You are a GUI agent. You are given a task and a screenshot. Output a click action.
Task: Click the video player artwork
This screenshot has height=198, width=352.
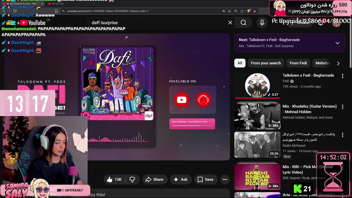coord(117,83)
